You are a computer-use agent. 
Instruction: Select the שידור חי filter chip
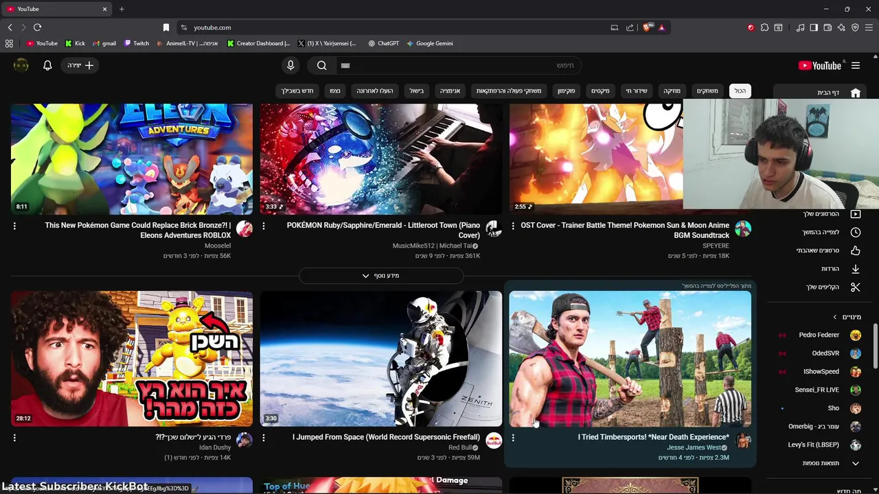[x=636, y=91]
